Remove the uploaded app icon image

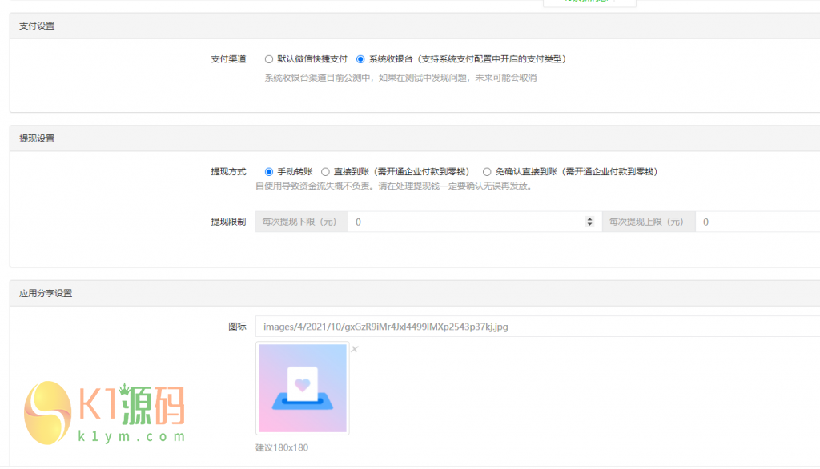(x=355, y=348)
